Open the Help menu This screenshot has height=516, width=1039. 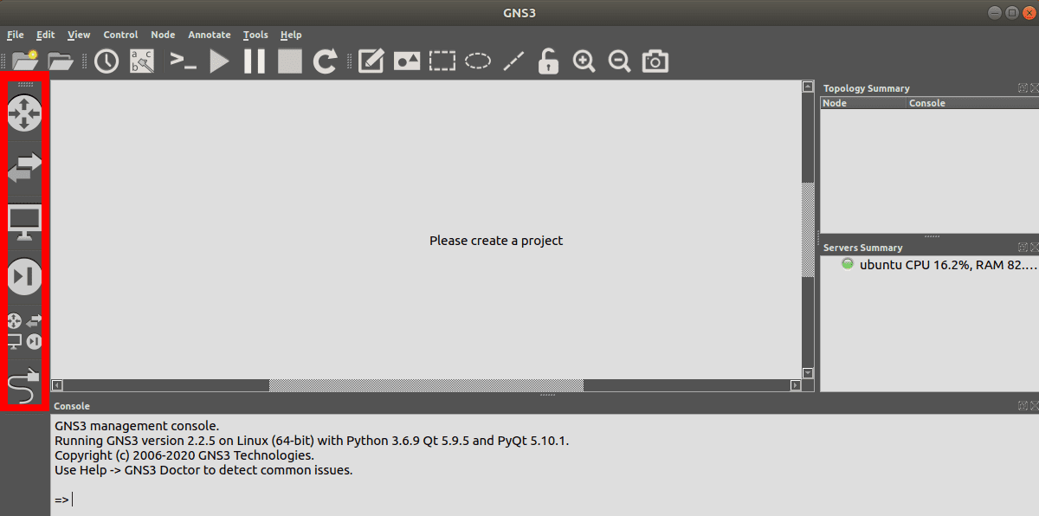(291, 35)
